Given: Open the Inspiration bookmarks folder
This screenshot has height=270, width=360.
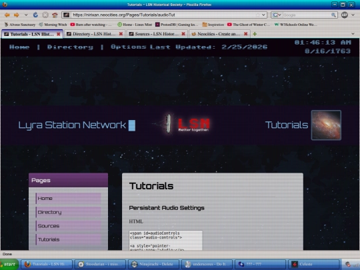Looking at the screenshot, I should [213, 25].
